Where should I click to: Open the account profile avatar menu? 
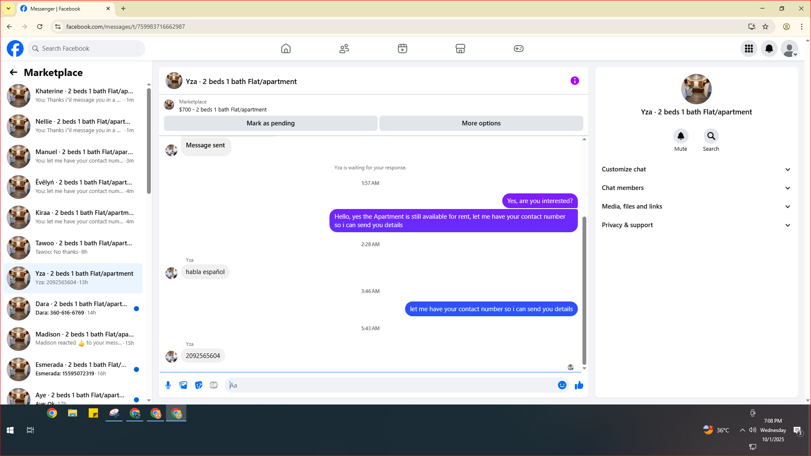tap(789, 49)
